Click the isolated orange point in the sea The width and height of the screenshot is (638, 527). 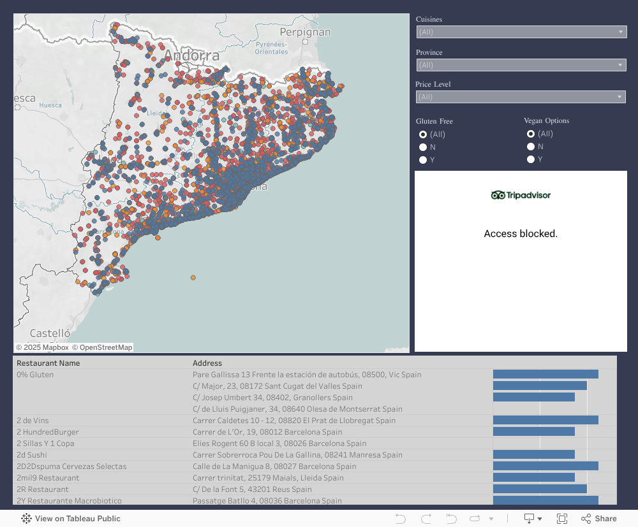click(x=193, y=277)
